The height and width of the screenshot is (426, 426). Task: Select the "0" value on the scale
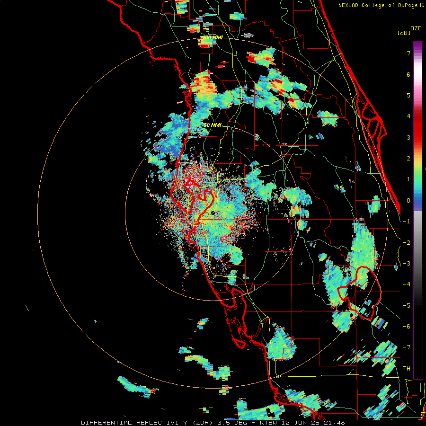pos(408,201)
